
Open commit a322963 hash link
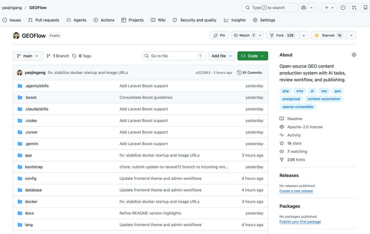[x=203, y=72]
